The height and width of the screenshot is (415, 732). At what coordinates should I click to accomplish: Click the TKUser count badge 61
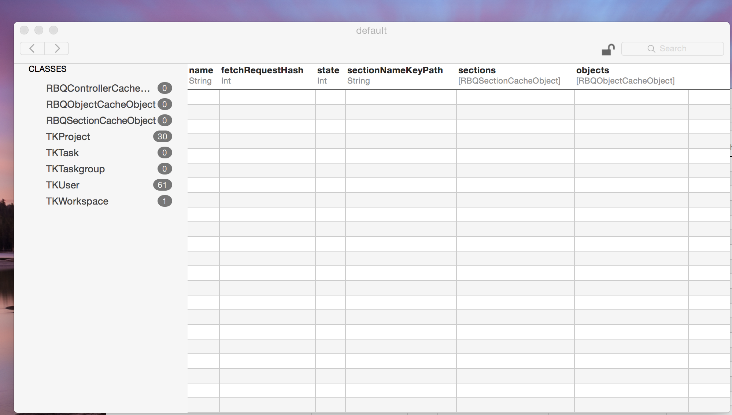(x=162, y=185)
